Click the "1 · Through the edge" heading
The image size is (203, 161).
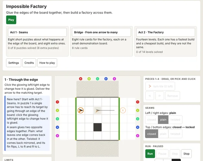pos(21,80)
